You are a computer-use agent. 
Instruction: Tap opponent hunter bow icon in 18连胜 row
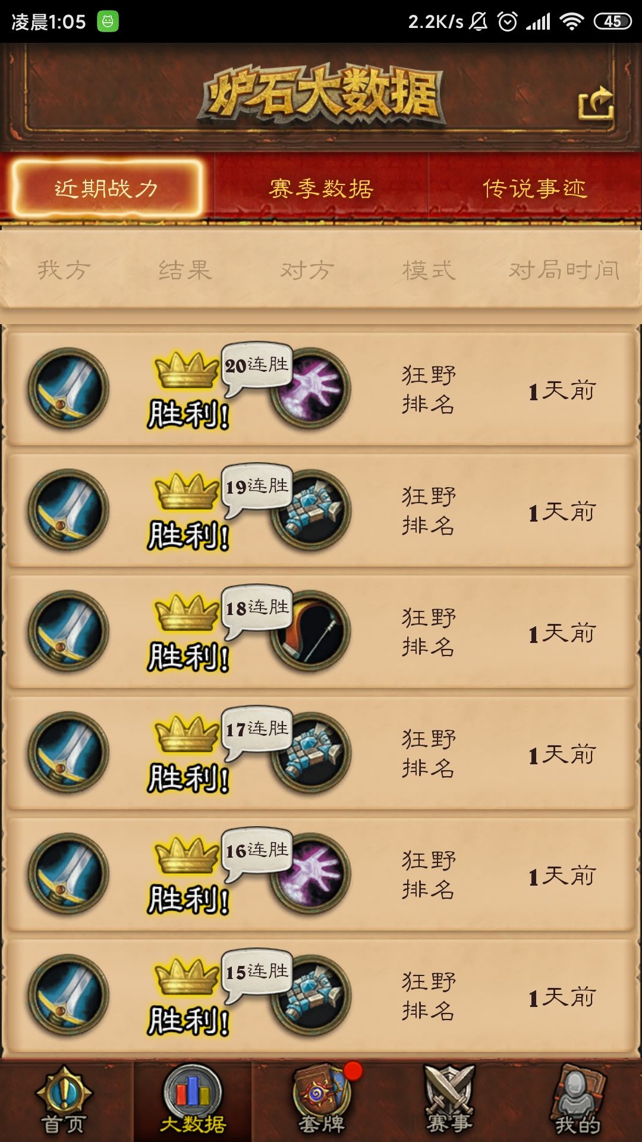point(311,632)
